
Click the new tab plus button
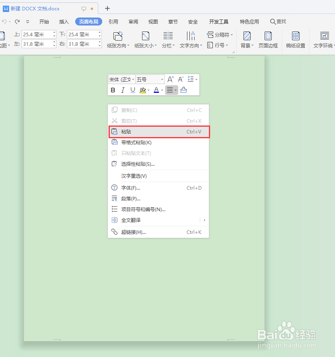coord(107,8)
